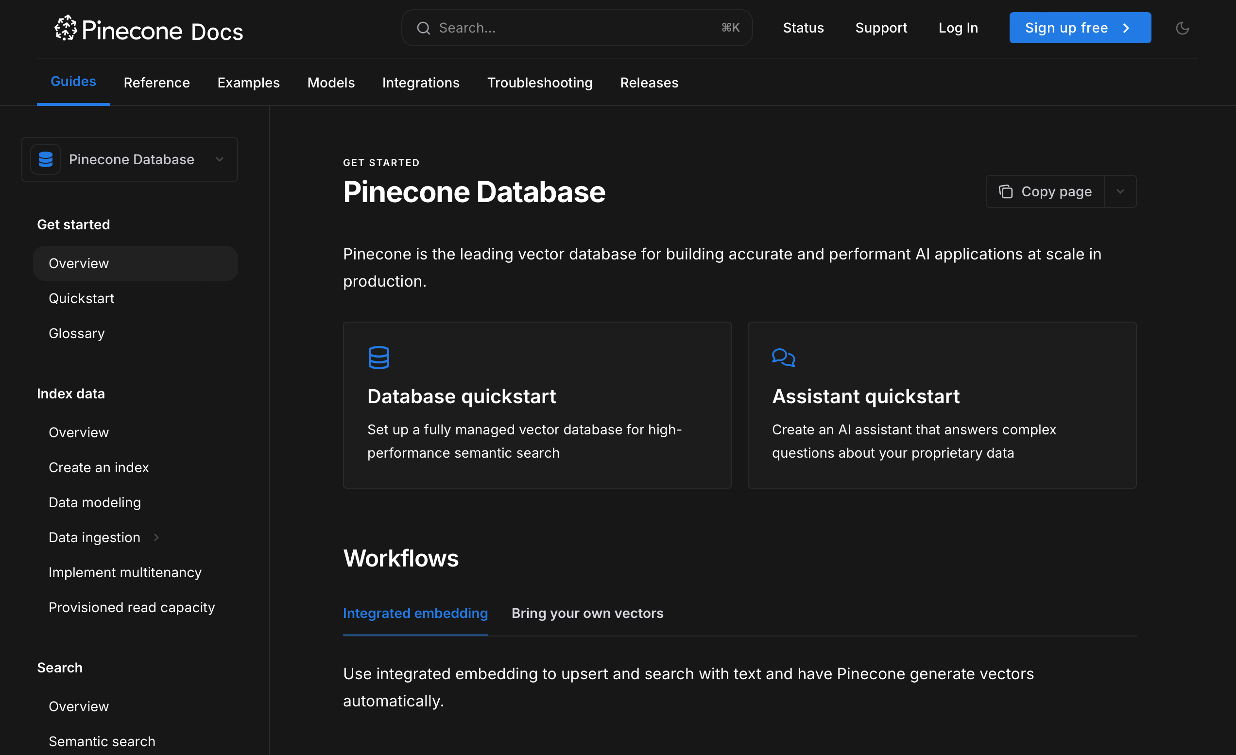Click the ⌘K shortcut hint in search bar
Viewport: 1236px width, 755px height.
pyautogui.click(x=730, y=28)
